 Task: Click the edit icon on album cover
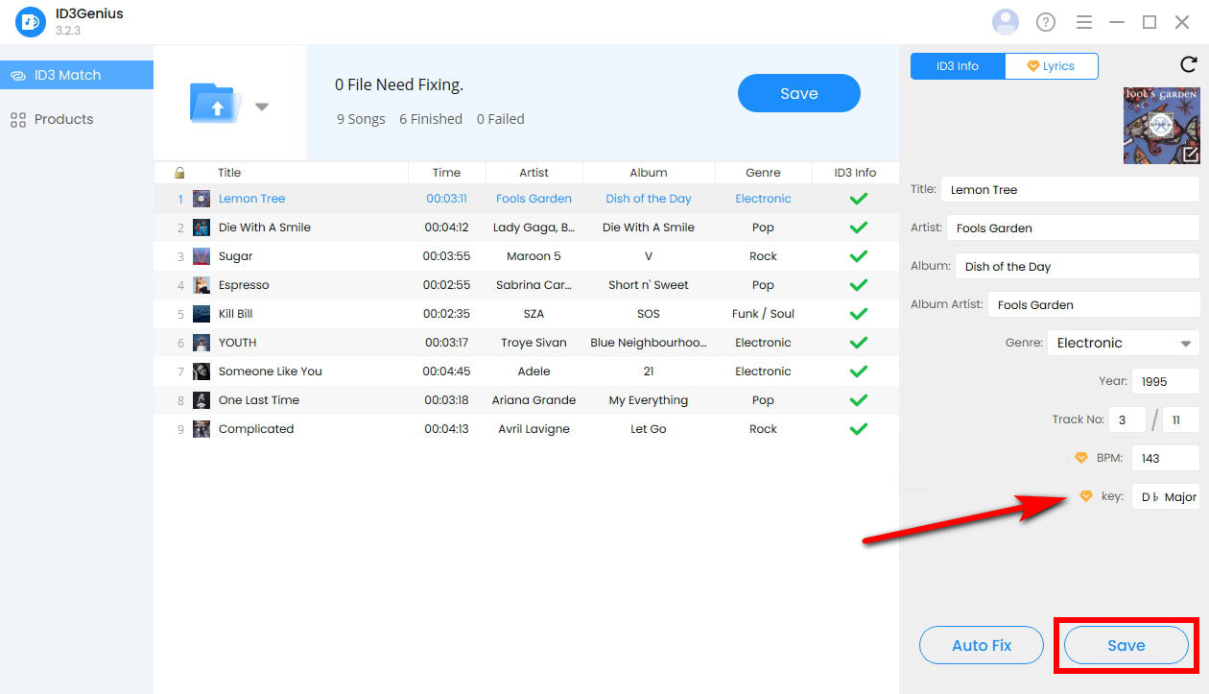point(1190,154)
